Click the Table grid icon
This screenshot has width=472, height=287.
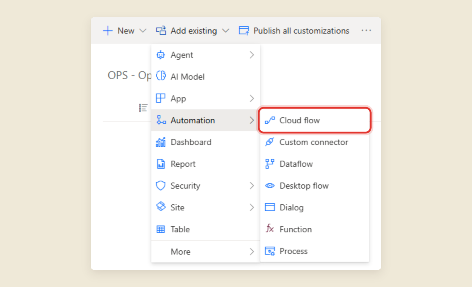[161, 229]
